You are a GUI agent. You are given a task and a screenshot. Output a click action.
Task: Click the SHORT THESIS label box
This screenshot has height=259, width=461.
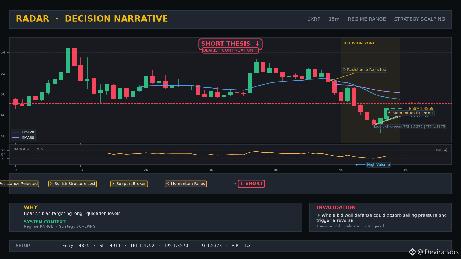231,44
